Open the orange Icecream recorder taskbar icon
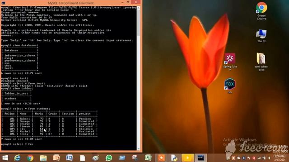This screenshot has width=289, height=162. [x=162, y=158]
